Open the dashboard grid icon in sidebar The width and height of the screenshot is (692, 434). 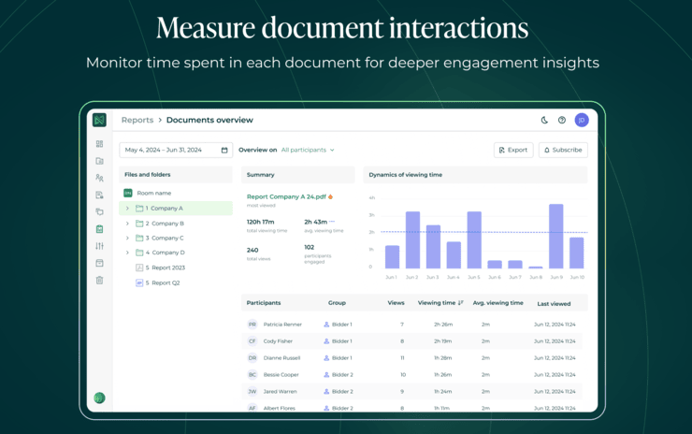pos(99,144)
